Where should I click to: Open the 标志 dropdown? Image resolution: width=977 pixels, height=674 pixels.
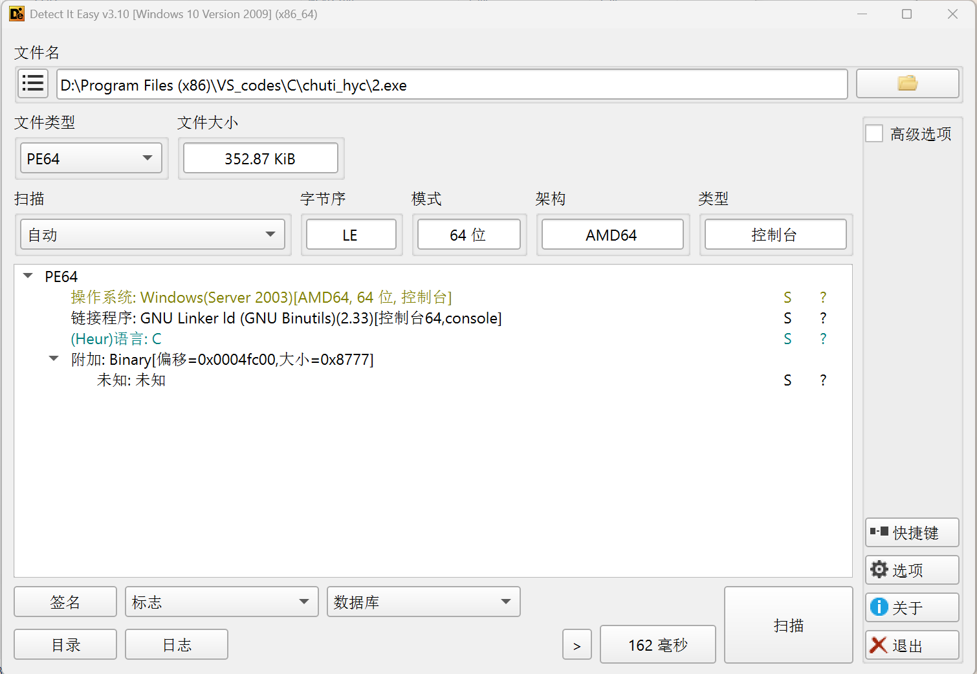coord(221,602)
